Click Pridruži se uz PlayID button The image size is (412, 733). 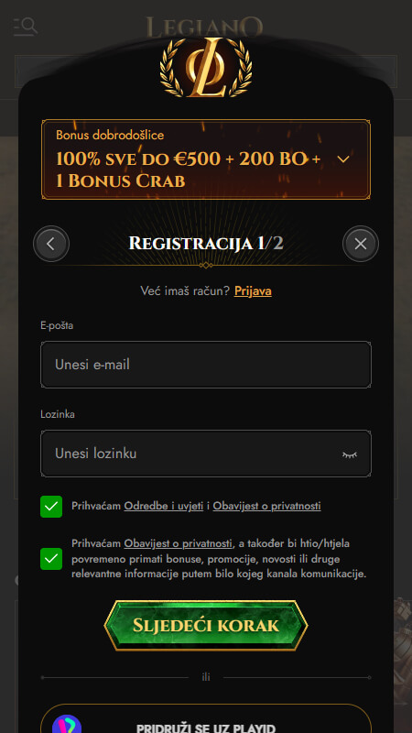[x=205, y=720]
